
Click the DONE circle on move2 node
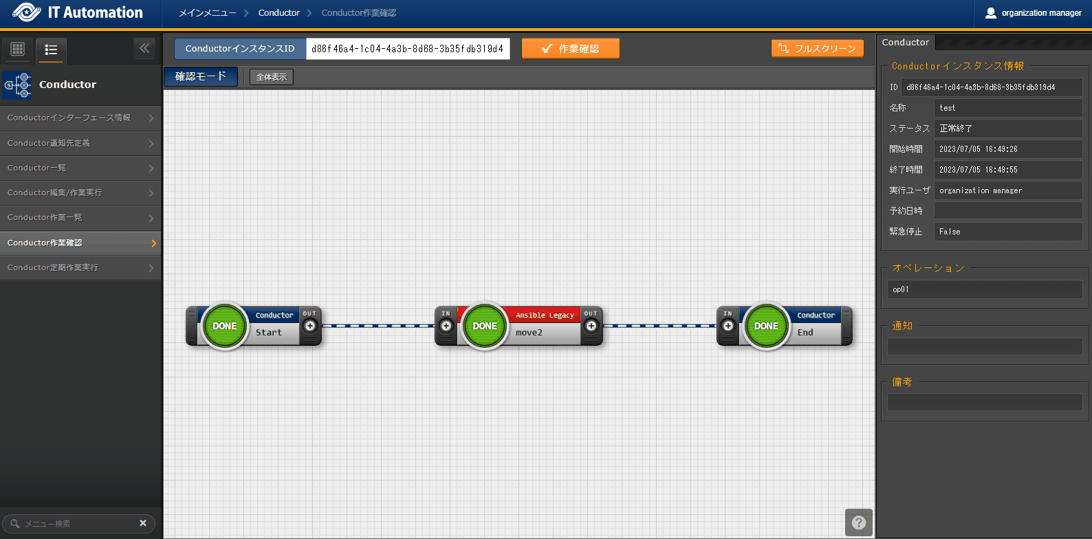pyautogui.click(x=485, y=326)
